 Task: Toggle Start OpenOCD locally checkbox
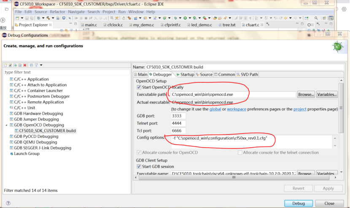point(139,87)
